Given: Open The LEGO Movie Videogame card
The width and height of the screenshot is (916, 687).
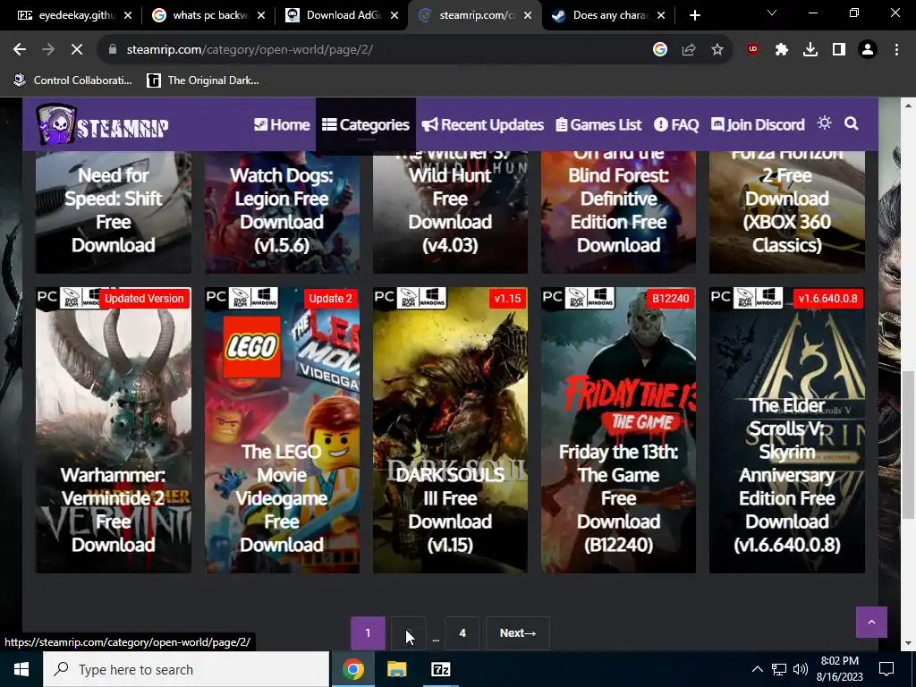Looking at the screenshot, I should click(x=282, y=430).
